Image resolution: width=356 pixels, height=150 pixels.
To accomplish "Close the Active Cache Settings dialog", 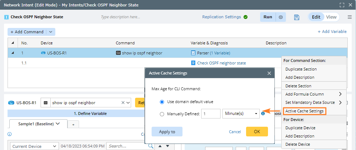I will 269,73.
